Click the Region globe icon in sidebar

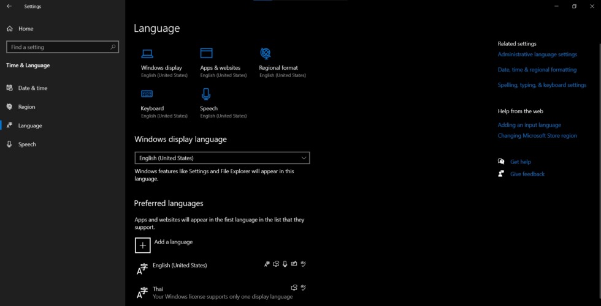click(10, 106)
